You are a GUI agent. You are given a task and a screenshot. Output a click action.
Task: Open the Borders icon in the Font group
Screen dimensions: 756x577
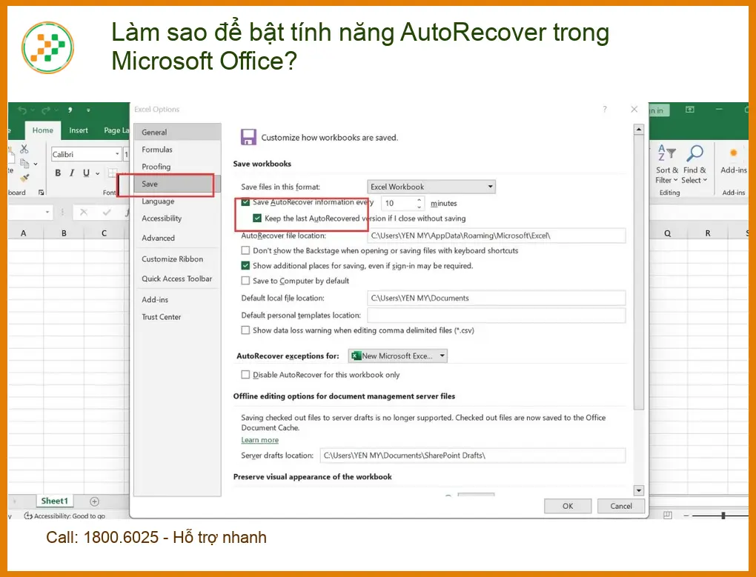click(113, 173)
